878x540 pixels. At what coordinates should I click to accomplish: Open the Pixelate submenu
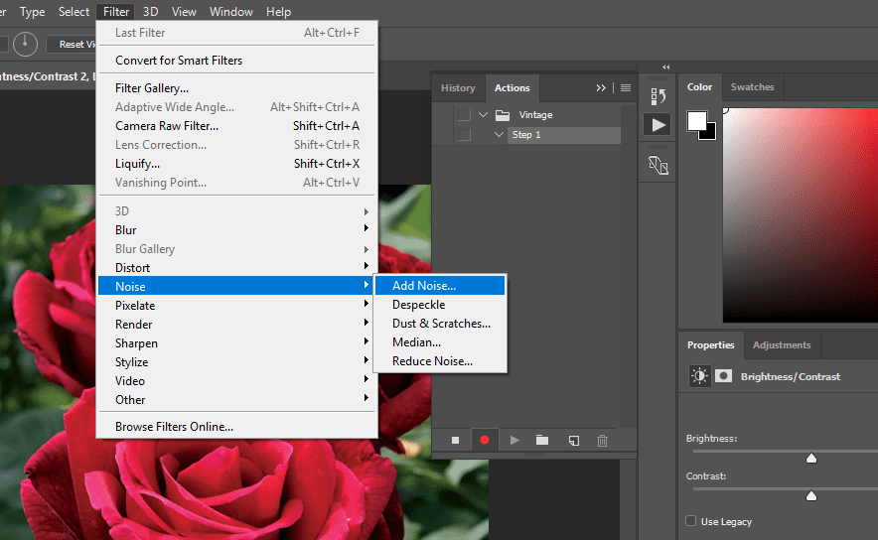pyautogui.click(x=235, y=306)
